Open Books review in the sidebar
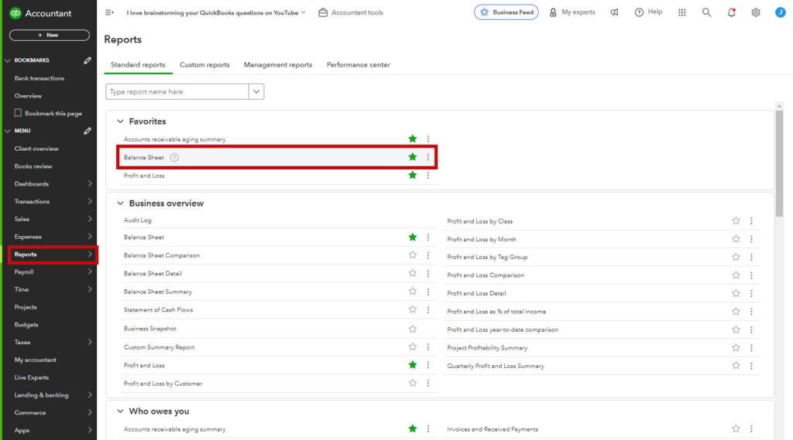This screenshot has width=793, height=440. (33, 166)
